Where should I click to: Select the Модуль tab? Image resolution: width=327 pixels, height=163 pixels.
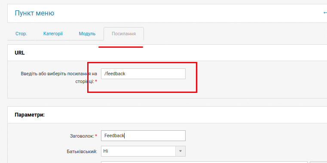(87, 34)
